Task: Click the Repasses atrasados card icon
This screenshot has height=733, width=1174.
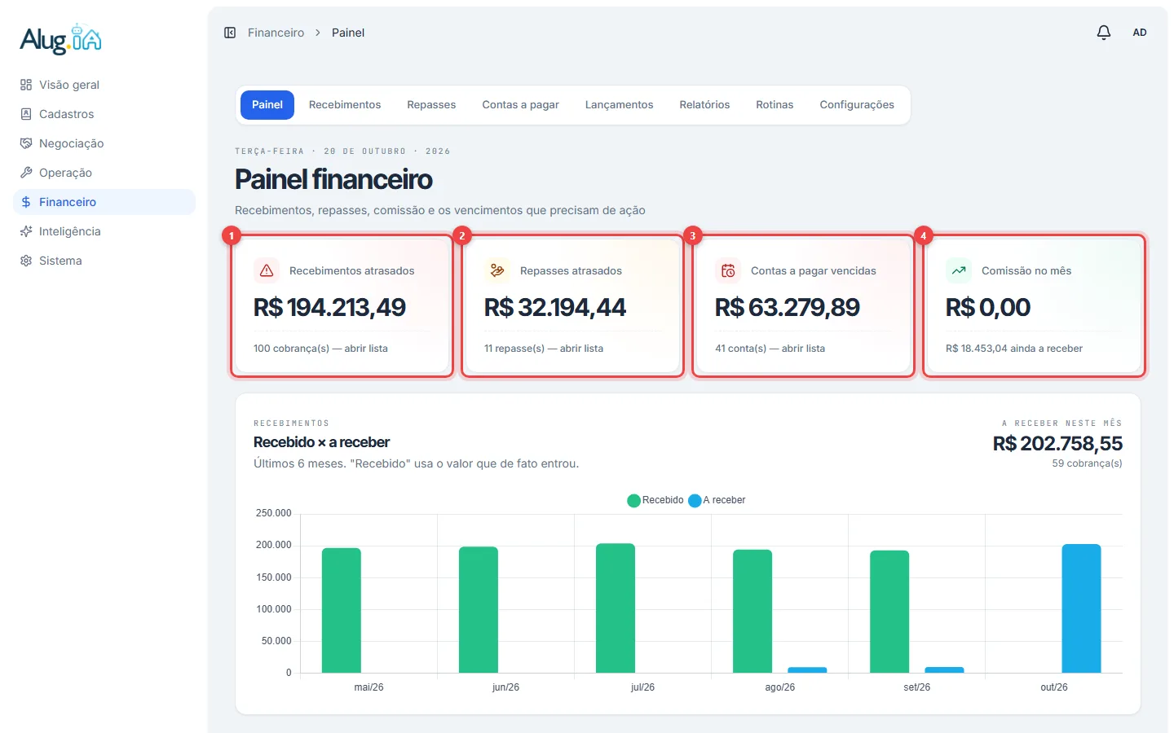Action: pyautogui.click(x=497, y=270)
